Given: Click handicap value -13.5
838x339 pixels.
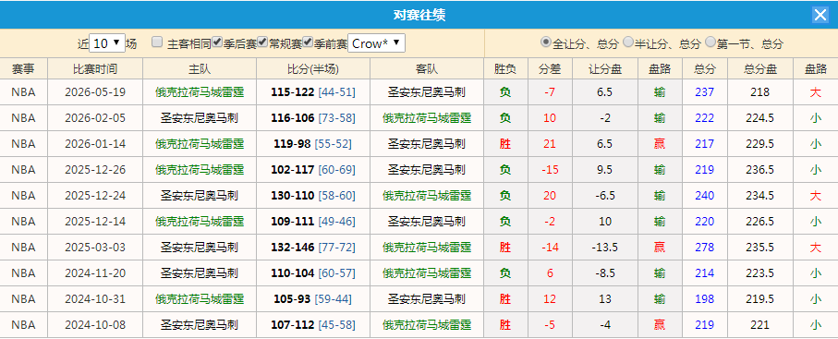Looking at the screenshot, I should click(605, 248).
